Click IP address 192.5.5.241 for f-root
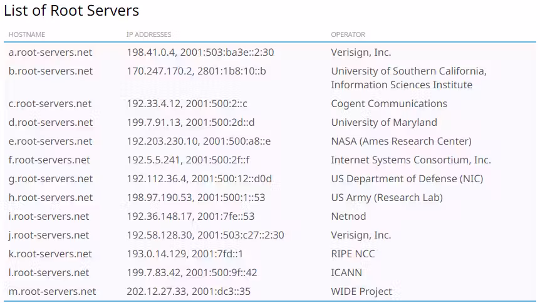This screenshot has height=303, width=540. tap(153, 160)
